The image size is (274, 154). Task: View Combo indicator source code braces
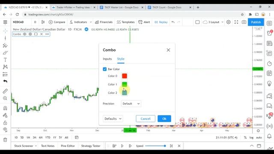pyautogui.click(x=36, y=34)
